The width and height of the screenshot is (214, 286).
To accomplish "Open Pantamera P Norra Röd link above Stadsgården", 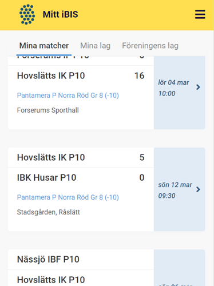I will (68, 197).
